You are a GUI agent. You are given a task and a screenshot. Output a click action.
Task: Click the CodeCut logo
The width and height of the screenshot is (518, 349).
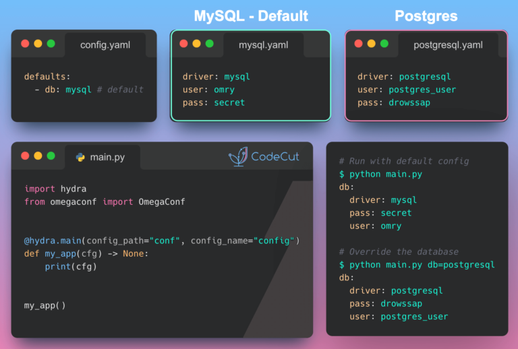click(264, 157)
